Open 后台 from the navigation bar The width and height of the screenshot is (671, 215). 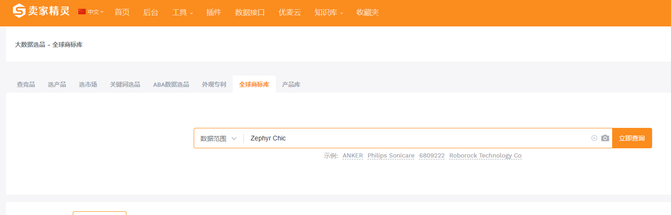tap(151, 13)
